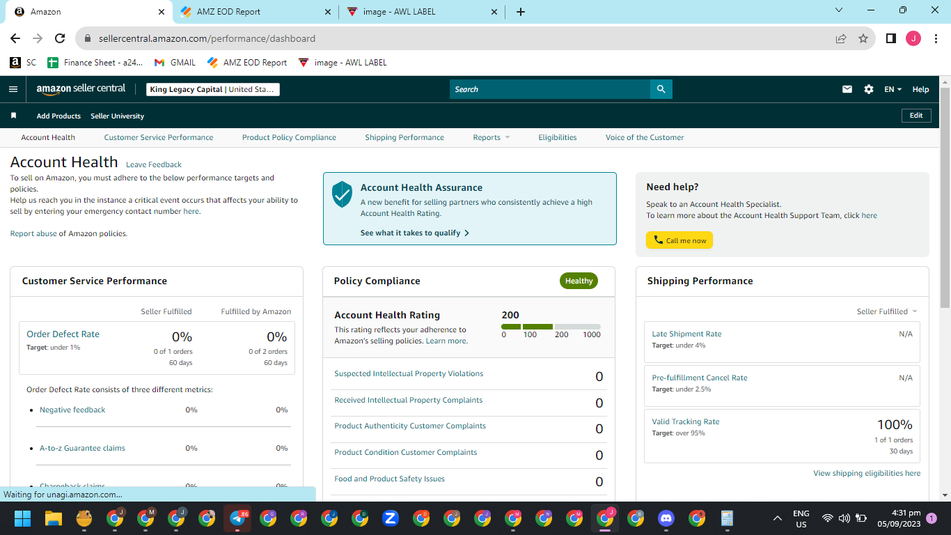Click the Amazon Seller Central logo
951x535 pixels.
[x=81, y=89]
